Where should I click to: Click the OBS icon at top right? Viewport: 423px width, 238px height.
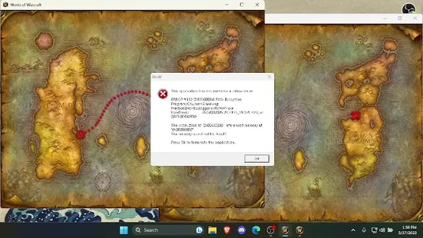coord(408,8)
